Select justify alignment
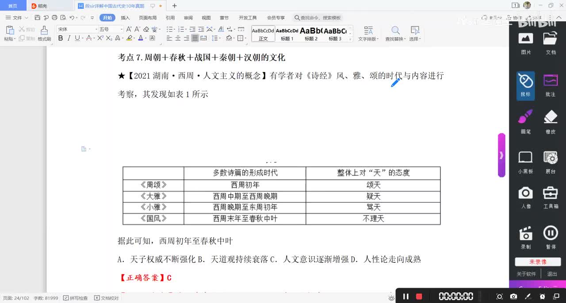 [x=195, y=38]
